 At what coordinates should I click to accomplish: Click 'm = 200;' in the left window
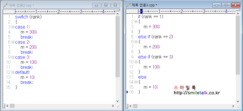coord(29,47)
